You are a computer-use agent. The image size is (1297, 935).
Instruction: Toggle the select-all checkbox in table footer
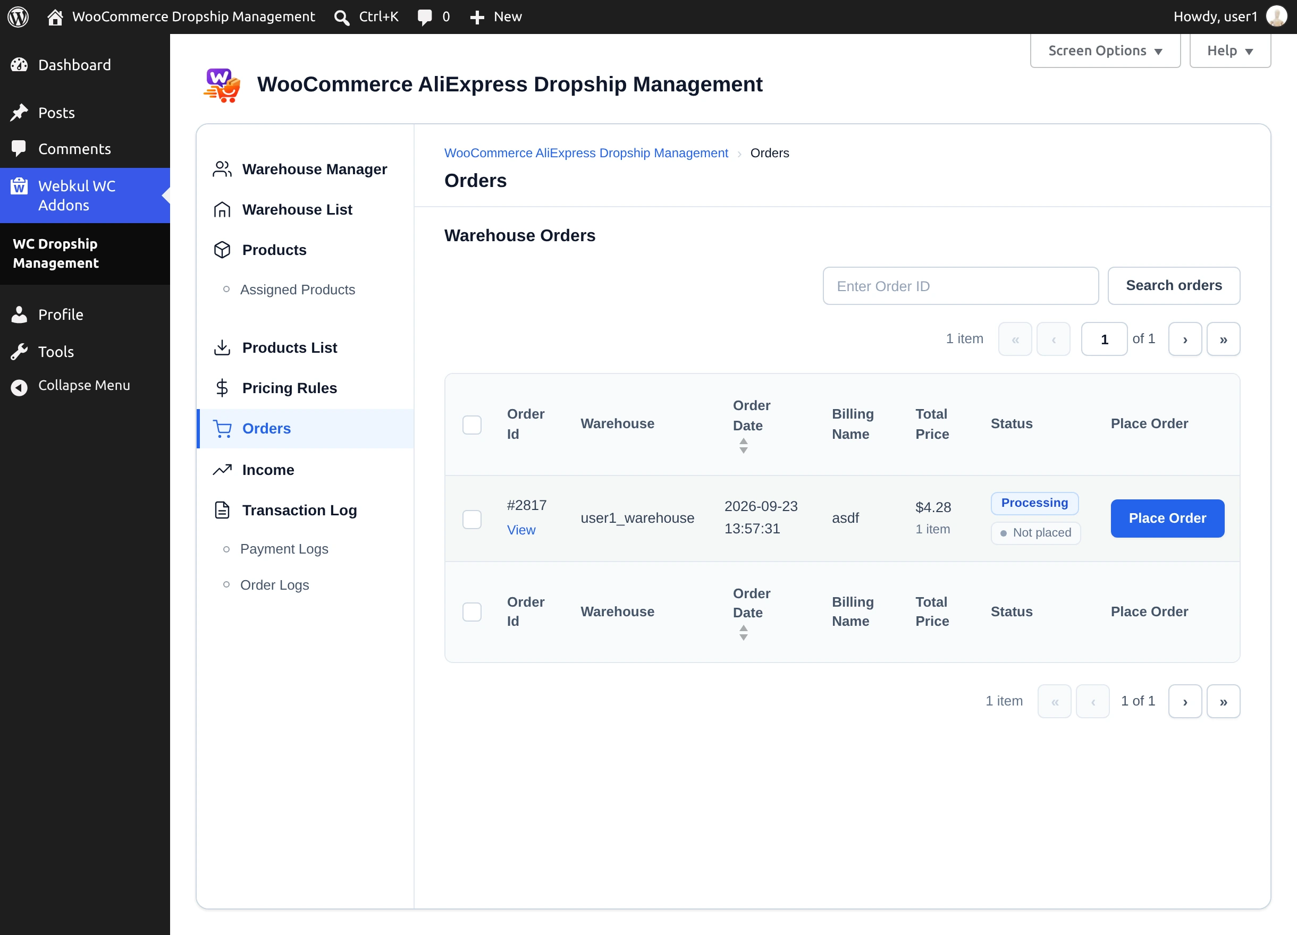pos(472,612)
